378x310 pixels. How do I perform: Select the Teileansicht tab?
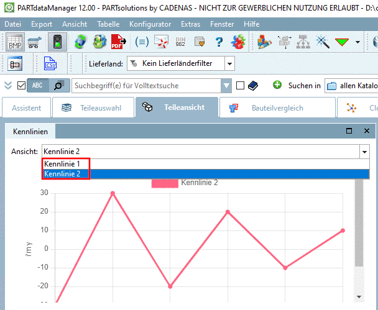coord(177,107)
